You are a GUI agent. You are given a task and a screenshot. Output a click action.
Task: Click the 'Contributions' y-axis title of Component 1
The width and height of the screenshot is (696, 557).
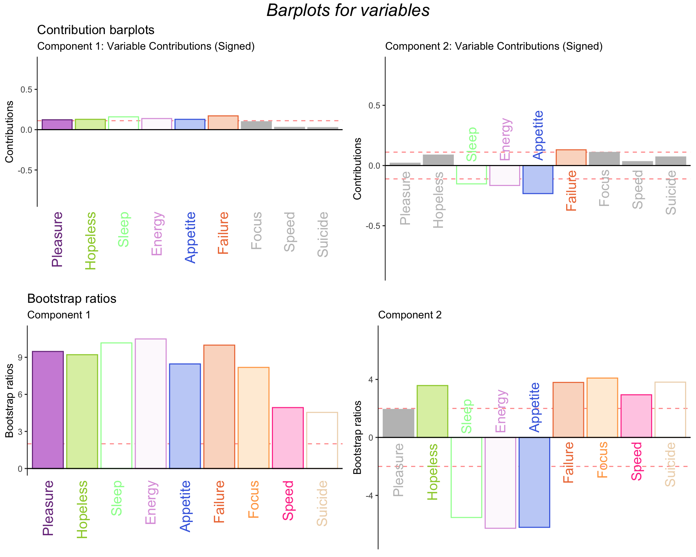[x=9, y=132]
